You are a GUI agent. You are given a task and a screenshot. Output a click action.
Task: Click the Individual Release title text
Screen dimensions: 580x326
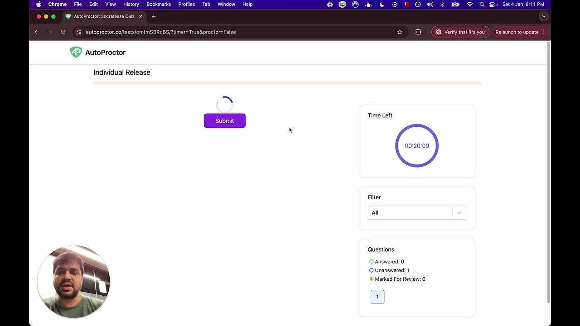(122, 72)
